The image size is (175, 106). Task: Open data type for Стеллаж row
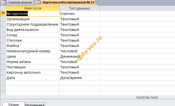[x=79, y=40]
